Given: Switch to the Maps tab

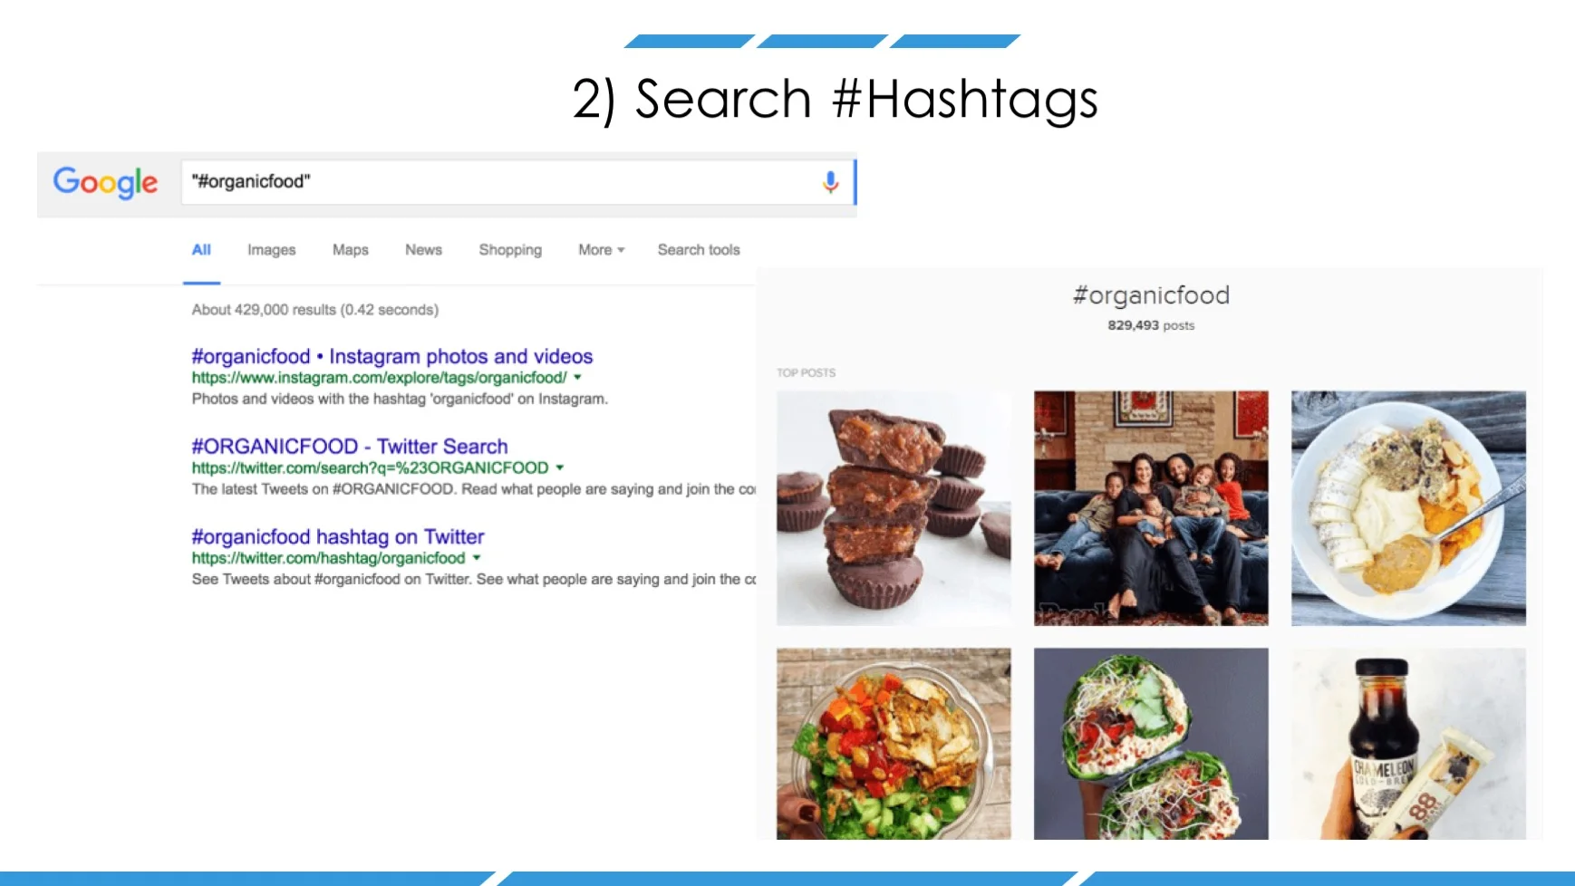Looking at the screenshot, I should coord(351,250).
